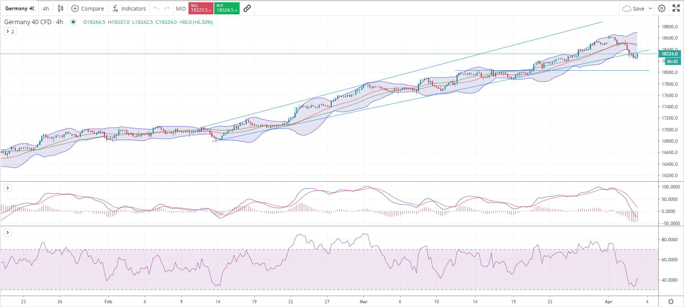Click the H18337.0 high price value
Screen dimensions: 684x307
click(x=119, y=22)
